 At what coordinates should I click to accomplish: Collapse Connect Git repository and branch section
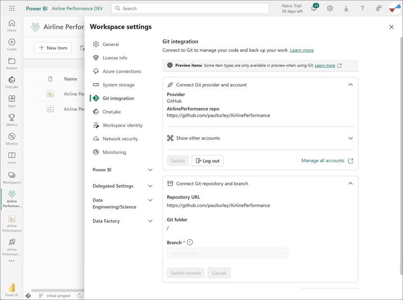click(x=351, y=184)
